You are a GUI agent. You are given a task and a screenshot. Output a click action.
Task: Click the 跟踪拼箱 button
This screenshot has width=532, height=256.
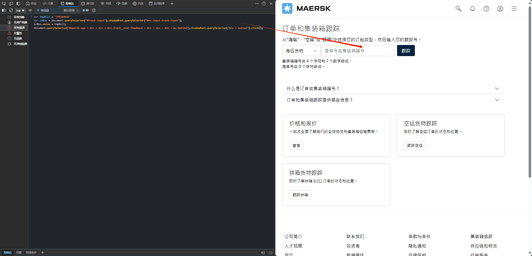tap(300, 195)
